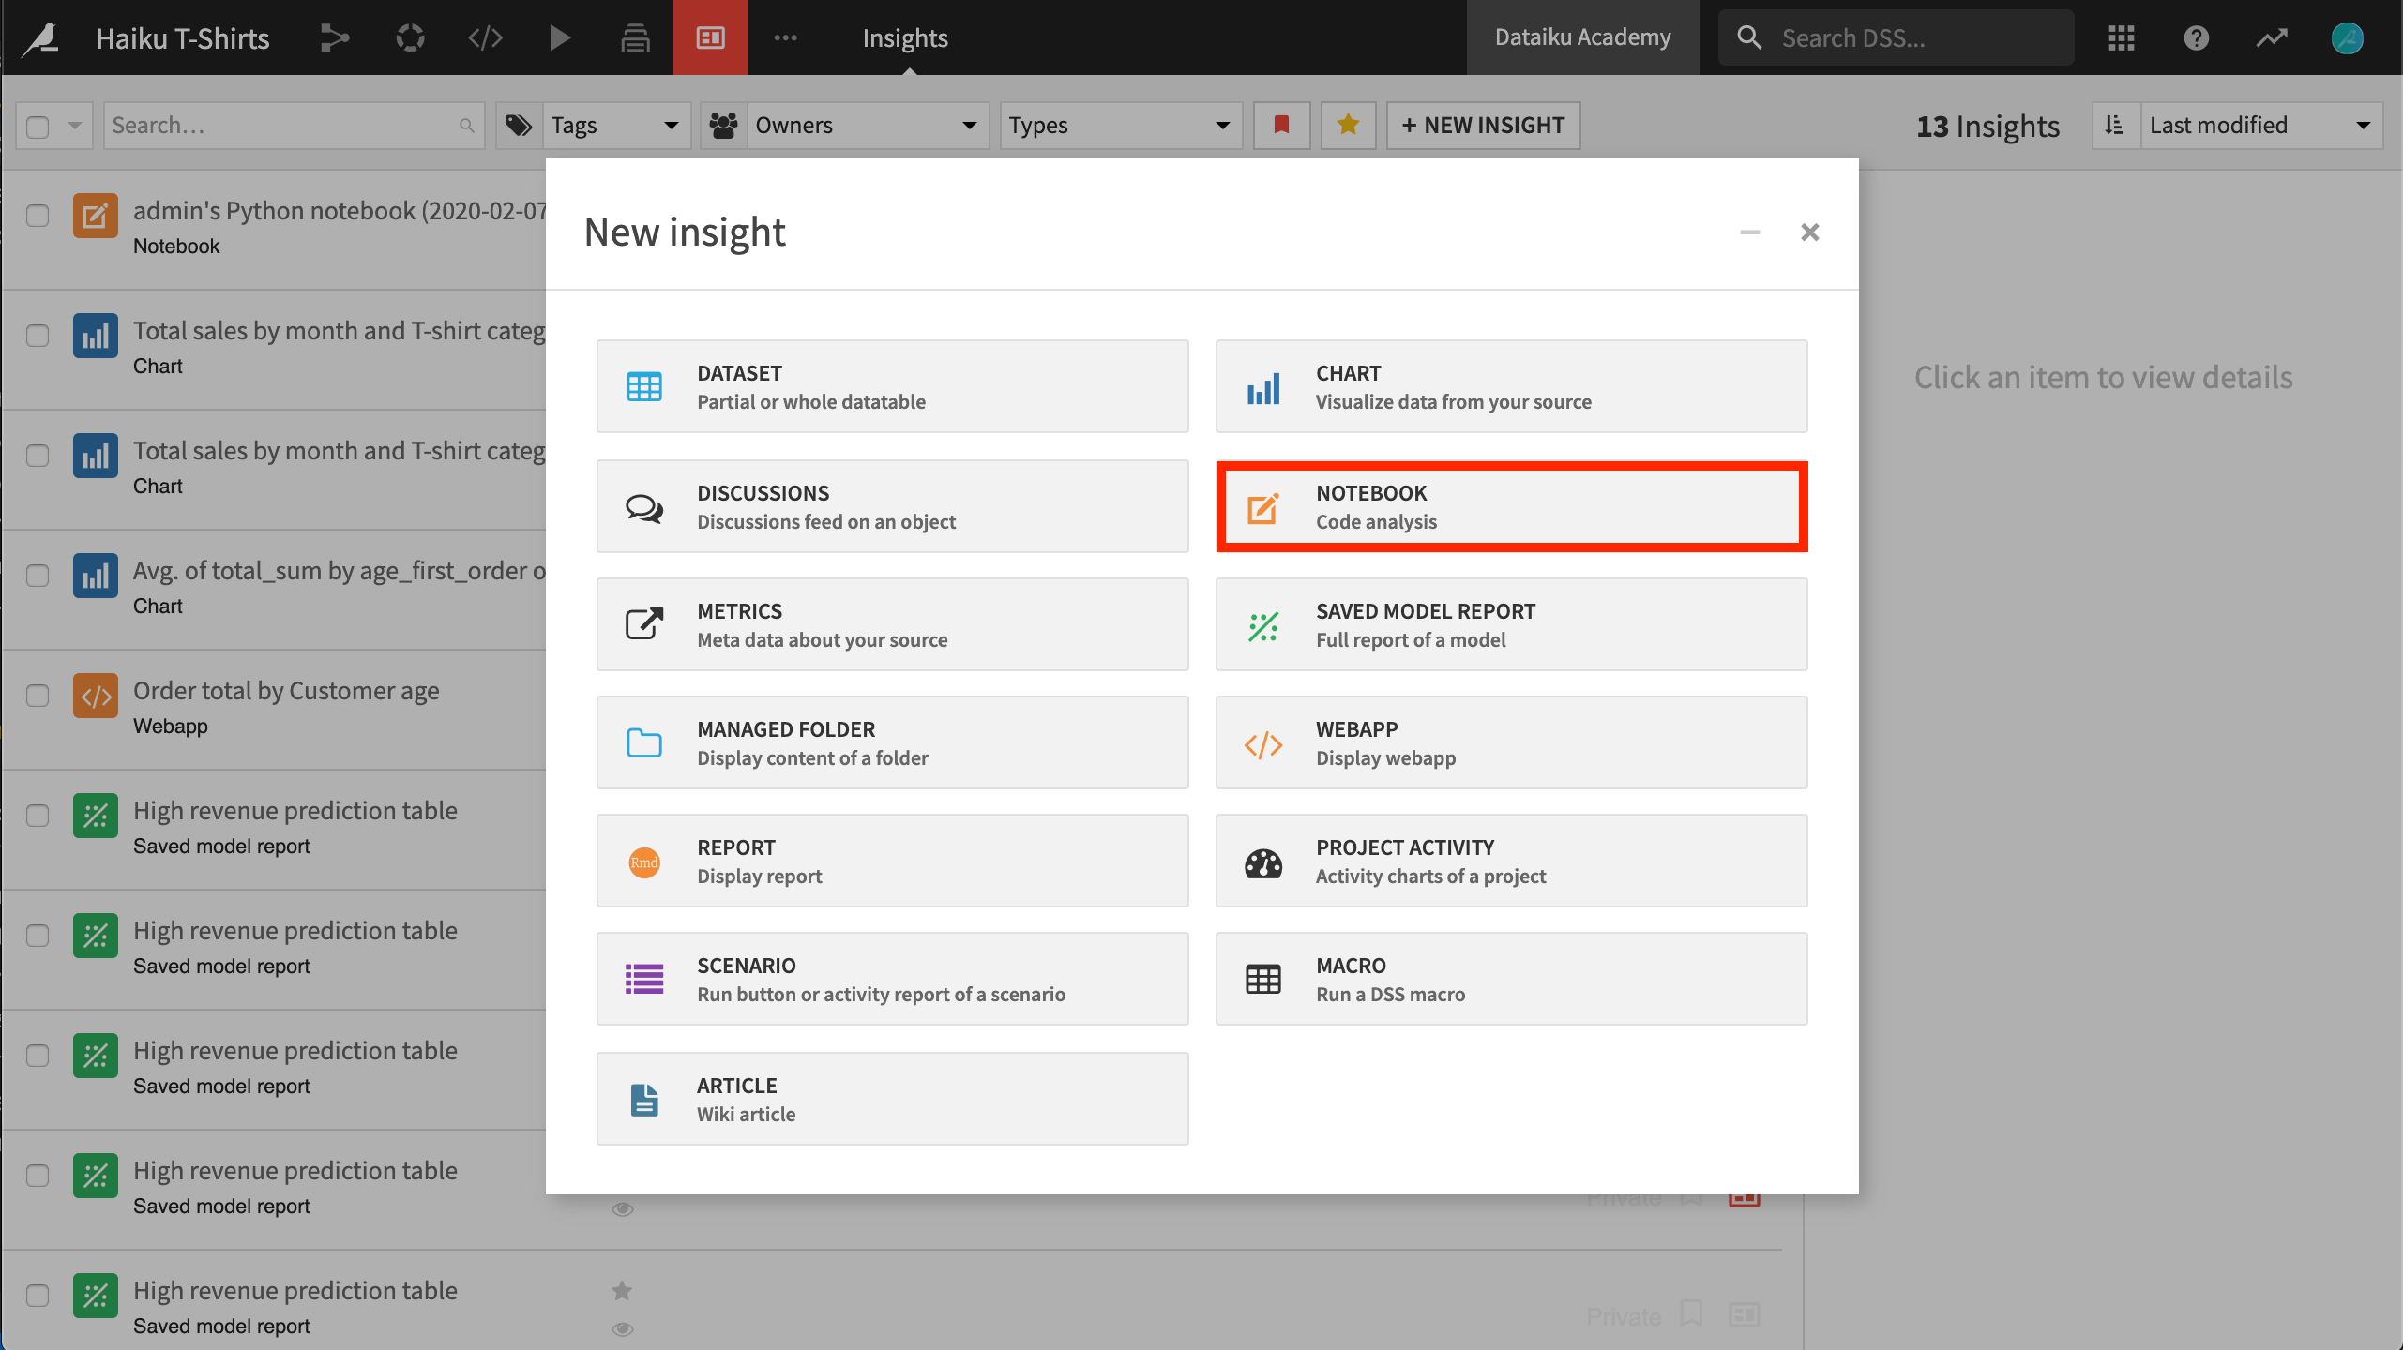Open the activity trend line icon
2403x1350 pixels.
(2271, 38)
